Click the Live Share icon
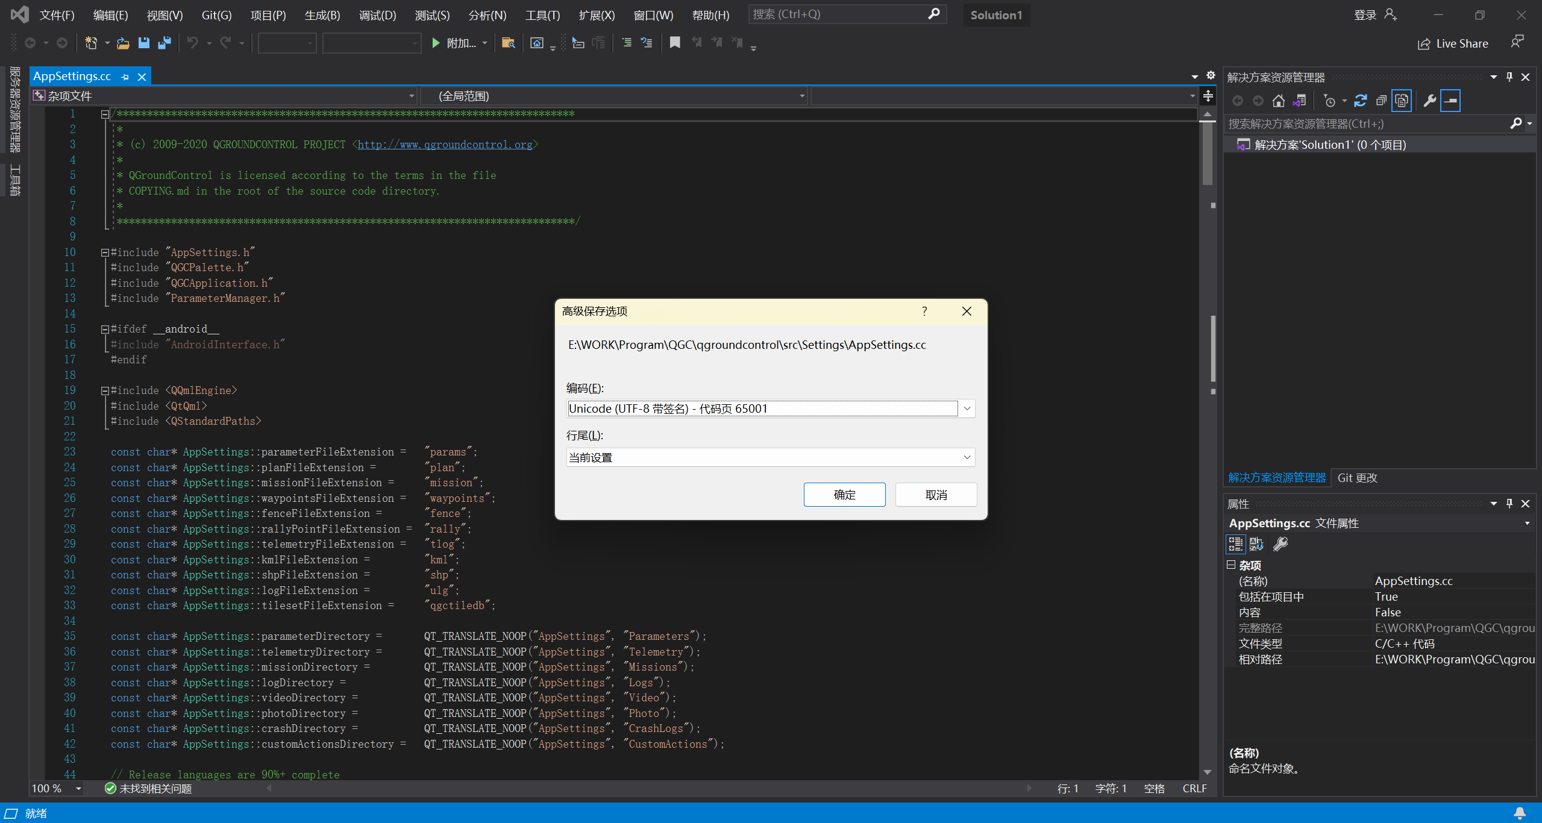Screen dimensions: 1542x823 pos(1423,44)
